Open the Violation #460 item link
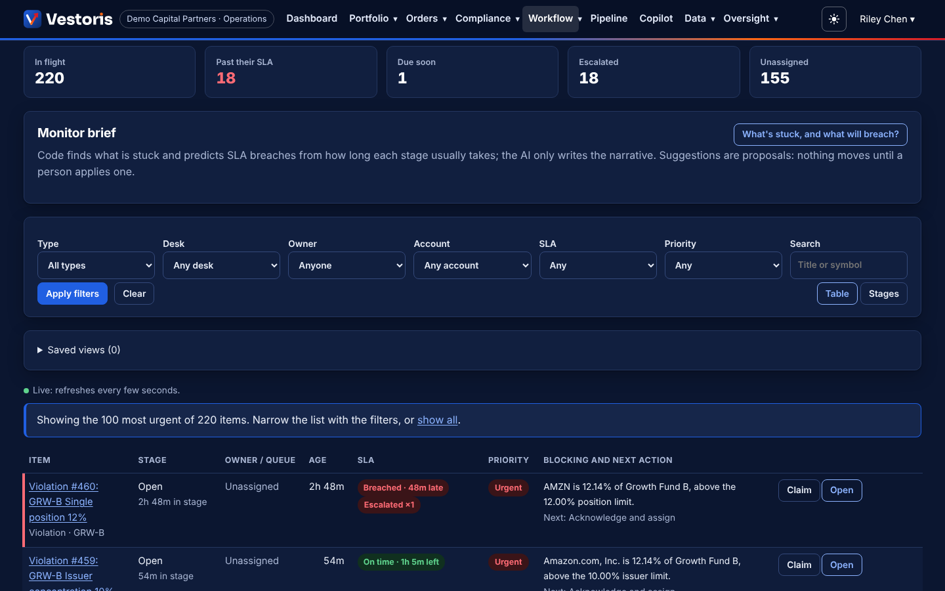The width and height of the screenshot is (945, 591). point(64,502)
